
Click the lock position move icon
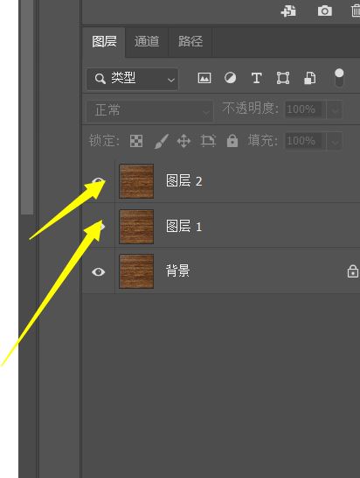tap(183, 141)
